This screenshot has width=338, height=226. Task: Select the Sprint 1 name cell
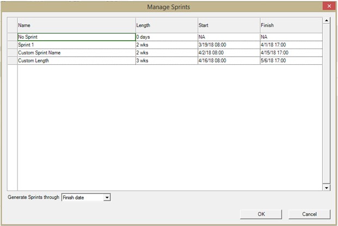click(x=77, y=45)
